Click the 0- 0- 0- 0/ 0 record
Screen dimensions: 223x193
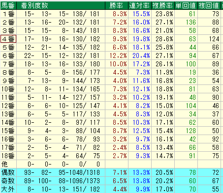(x=64, y=165)
